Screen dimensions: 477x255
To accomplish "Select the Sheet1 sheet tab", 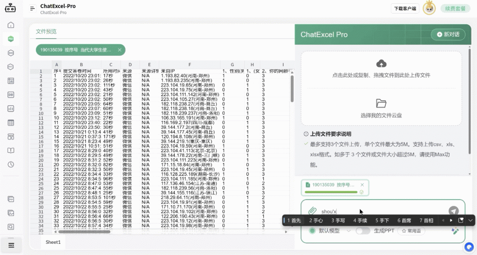I will (53, 242).
